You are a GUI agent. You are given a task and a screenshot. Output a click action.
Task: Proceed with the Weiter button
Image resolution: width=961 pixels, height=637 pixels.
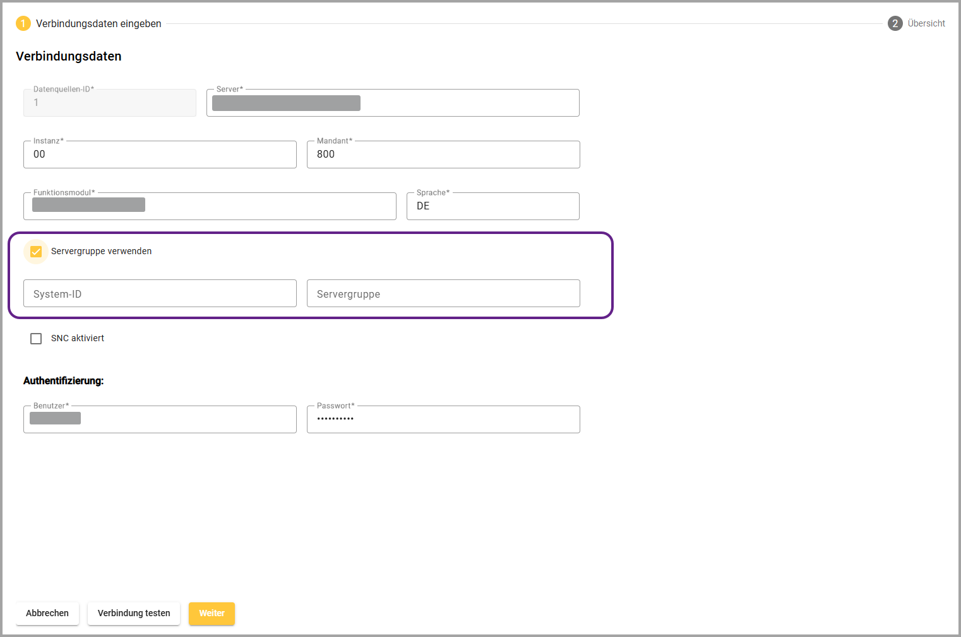click(212, 613)
